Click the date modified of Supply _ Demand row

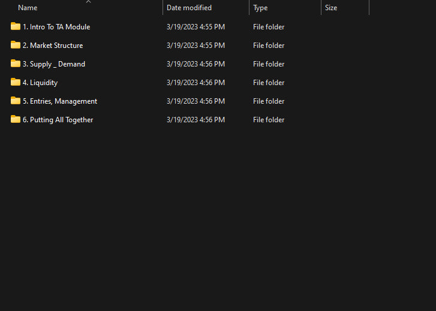[x=196, y=64]
